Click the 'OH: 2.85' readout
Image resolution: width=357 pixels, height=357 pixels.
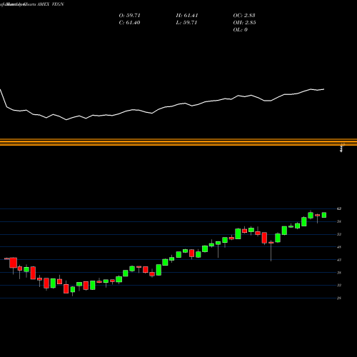tap(244, 23)
